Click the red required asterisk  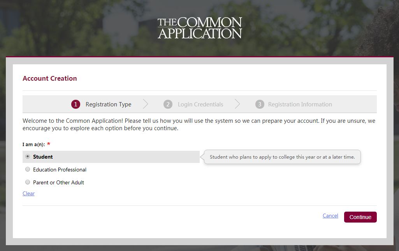click(x=49, y=144)
